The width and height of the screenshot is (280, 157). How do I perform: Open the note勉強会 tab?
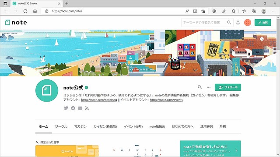(157, 126)
